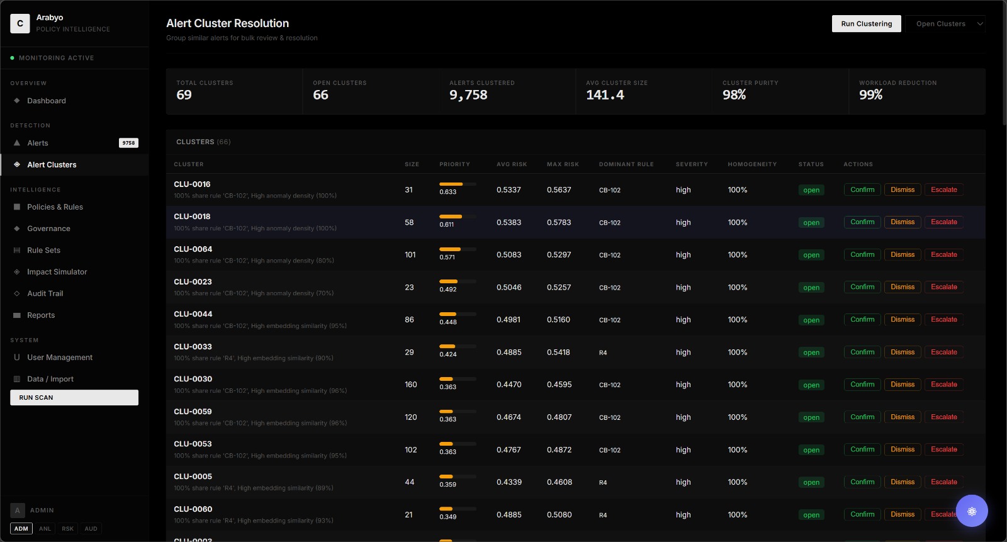Escalate cluster CLU-0053
Viewport: 1007px width, 542px height.
tap(943, 449)
